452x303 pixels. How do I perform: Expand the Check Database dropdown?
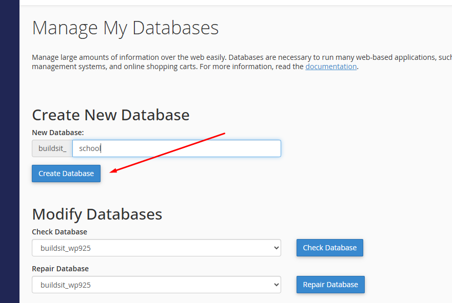[x=156, y=248]
